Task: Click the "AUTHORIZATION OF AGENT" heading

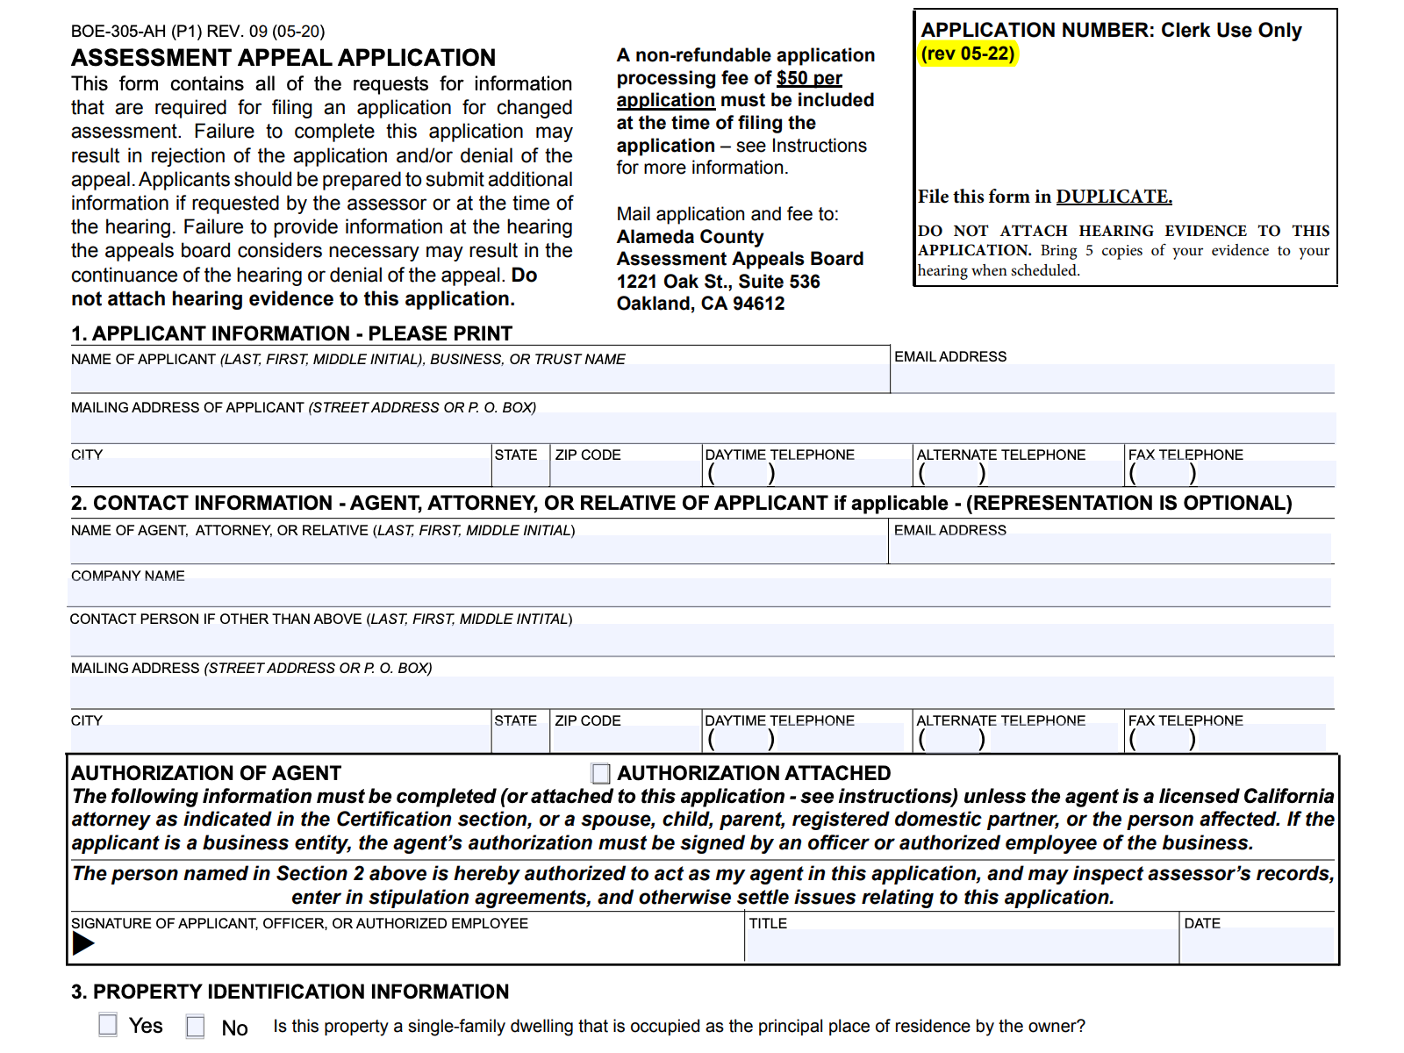Action: 206,773
